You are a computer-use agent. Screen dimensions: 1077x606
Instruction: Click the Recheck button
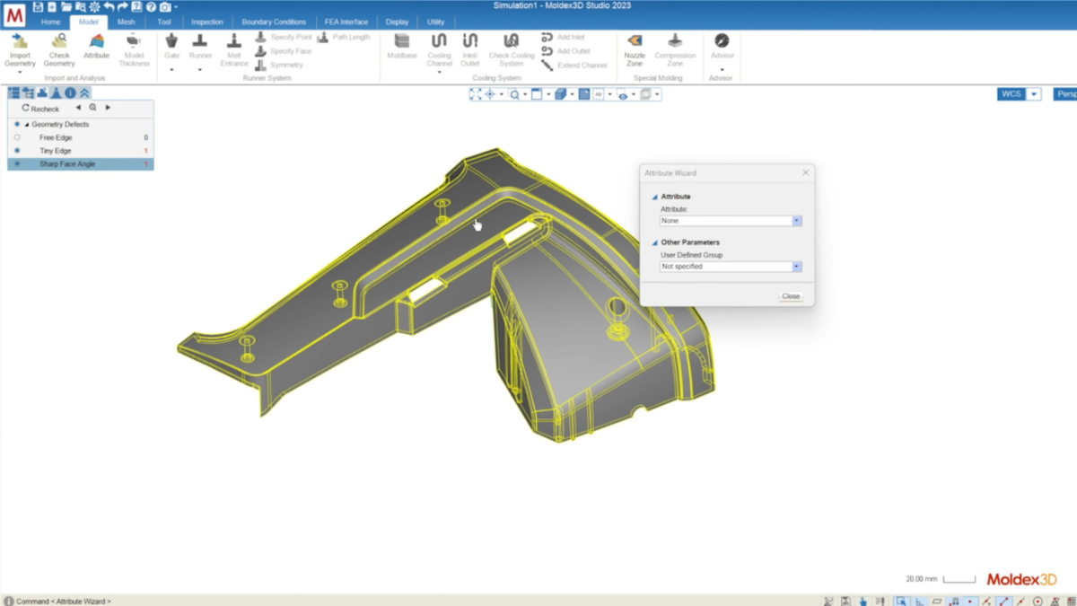point(41,108)
